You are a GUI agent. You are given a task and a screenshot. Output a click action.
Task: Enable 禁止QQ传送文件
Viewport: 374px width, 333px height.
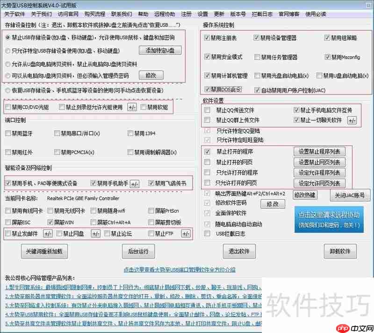207,110
